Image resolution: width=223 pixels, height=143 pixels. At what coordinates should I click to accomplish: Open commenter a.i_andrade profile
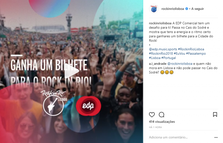(x=158, y=64)
